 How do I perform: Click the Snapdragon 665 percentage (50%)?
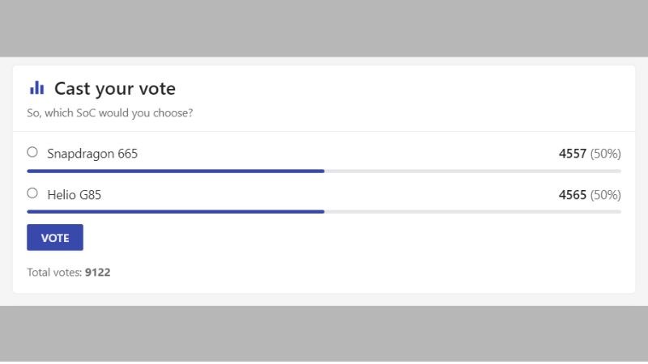point(605,154)
